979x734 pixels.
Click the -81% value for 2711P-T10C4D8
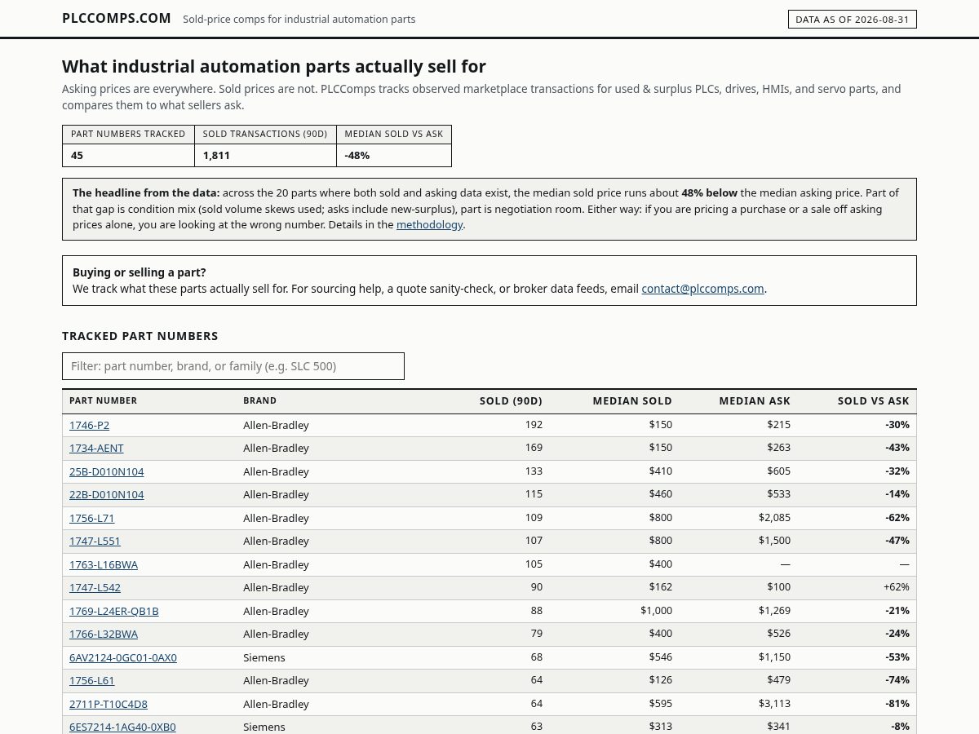tap(897, 704)
